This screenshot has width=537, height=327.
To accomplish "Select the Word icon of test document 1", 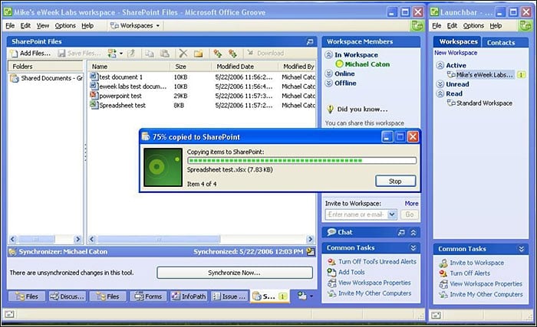I will tap(94, 77).
